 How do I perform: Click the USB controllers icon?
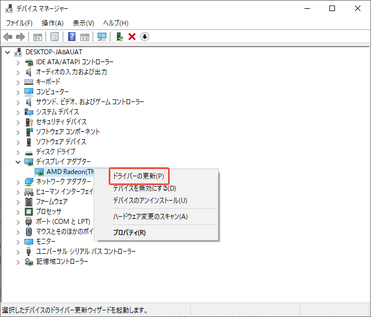coord(28,252)
